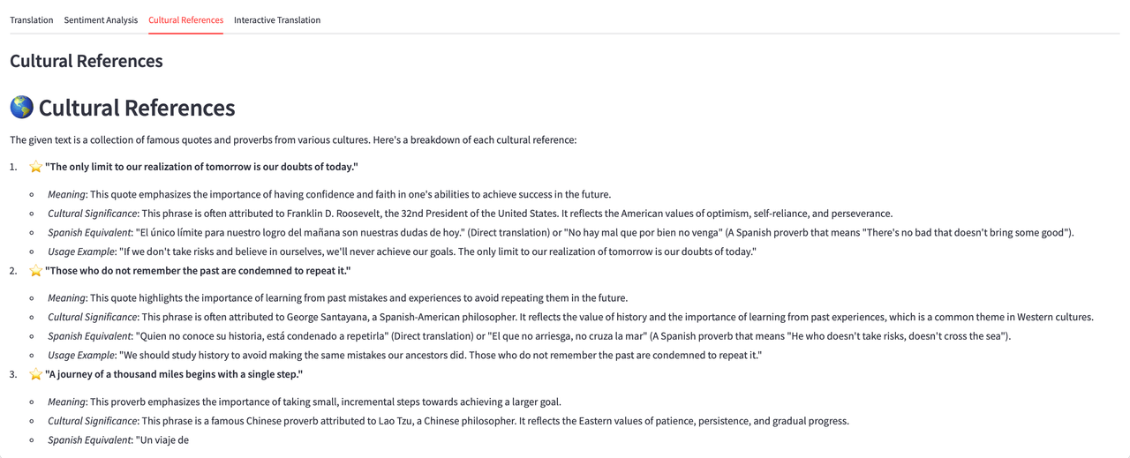Click the small "Cultural References" subheading under the tabs
The width and height of the screenshot is (1130, 458).
tap(87, 61)
